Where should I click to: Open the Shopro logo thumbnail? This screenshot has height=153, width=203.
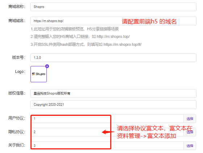point(38,74)
